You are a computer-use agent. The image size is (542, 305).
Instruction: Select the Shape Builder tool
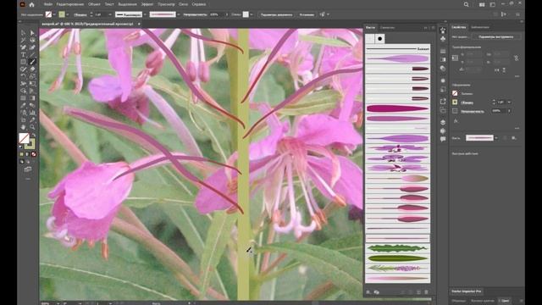tap(24, 91)
